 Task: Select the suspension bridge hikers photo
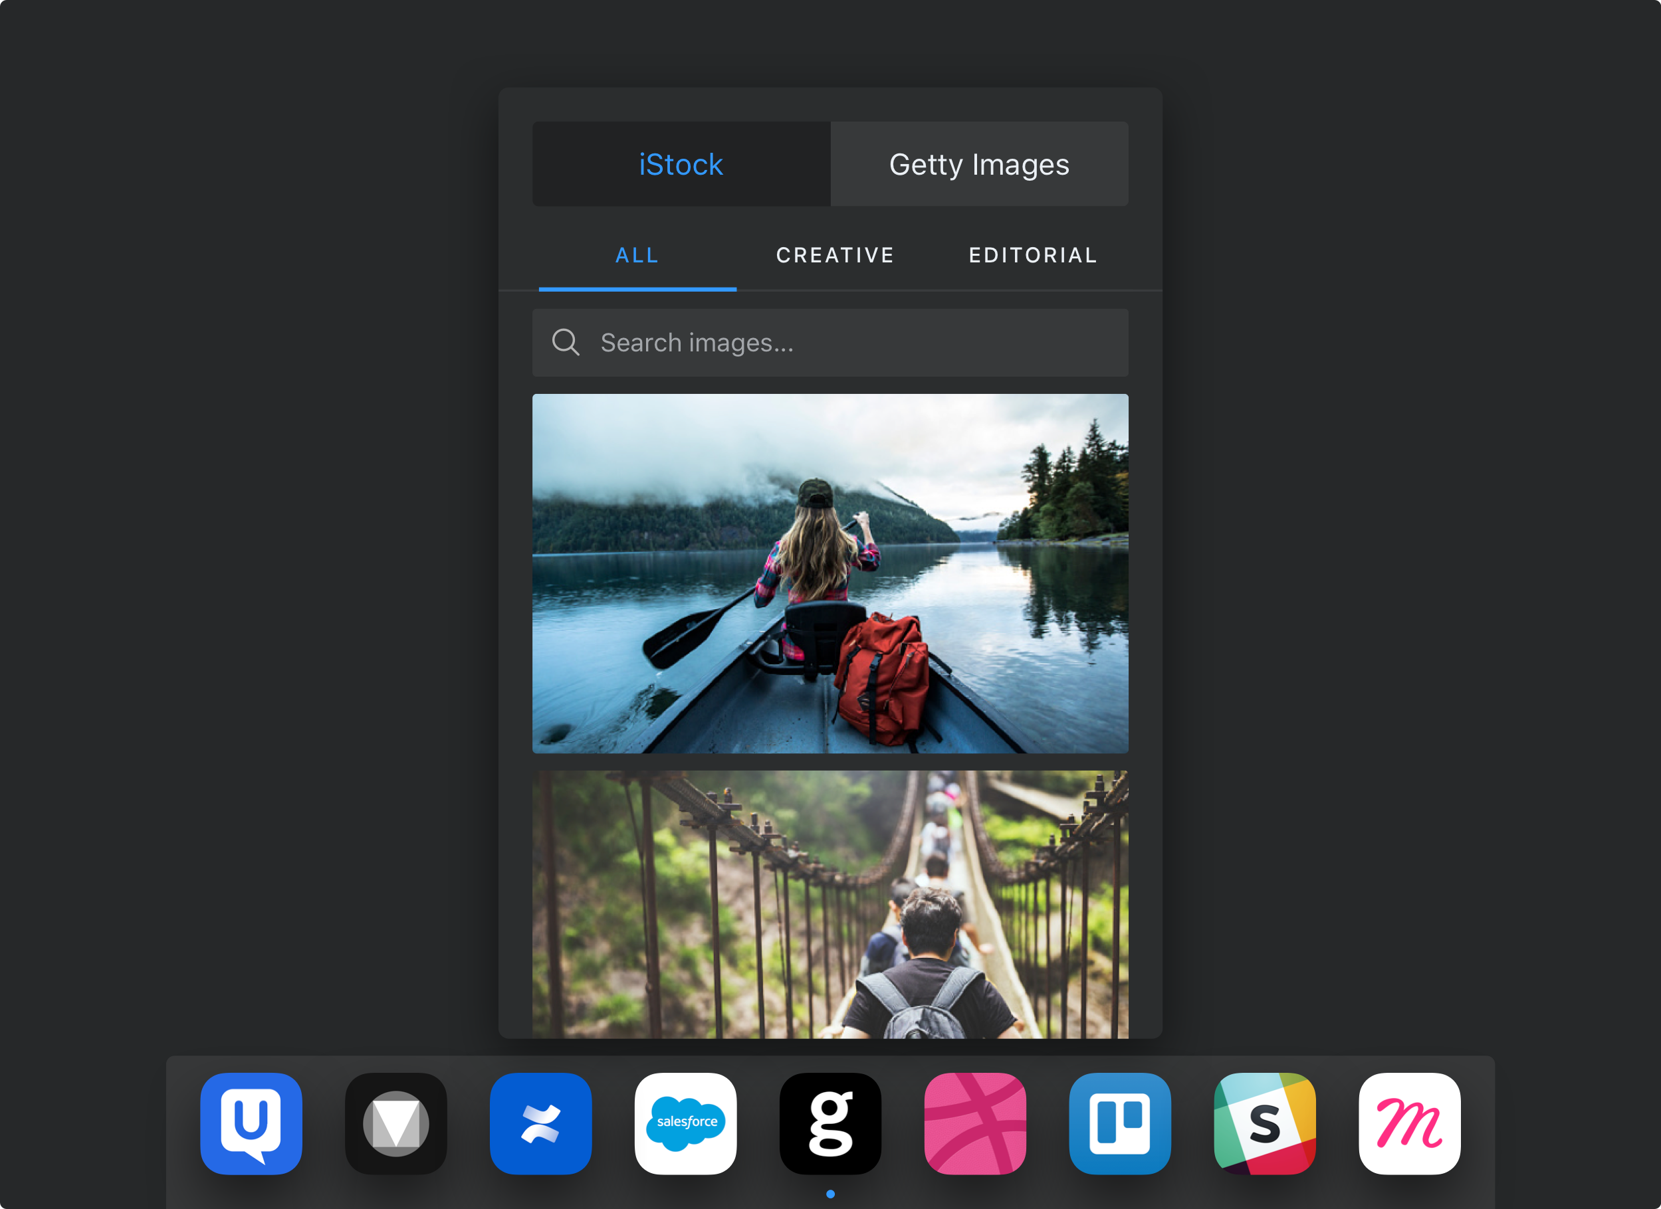coord(830,904)
